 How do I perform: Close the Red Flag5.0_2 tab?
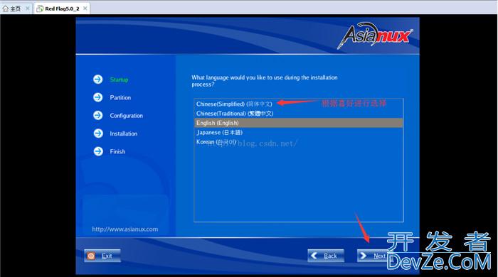click(85, 9)
